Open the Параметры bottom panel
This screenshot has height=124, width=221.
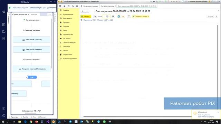13,117
